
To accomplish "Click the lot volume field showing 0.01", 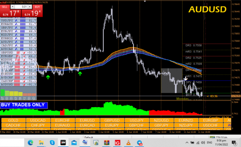I will [x=21, y=7].
